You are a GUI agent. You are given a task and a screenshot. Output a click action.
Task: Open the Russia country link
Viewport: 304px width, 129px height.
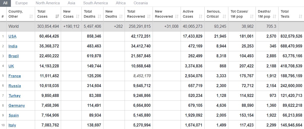pos(15,86)
